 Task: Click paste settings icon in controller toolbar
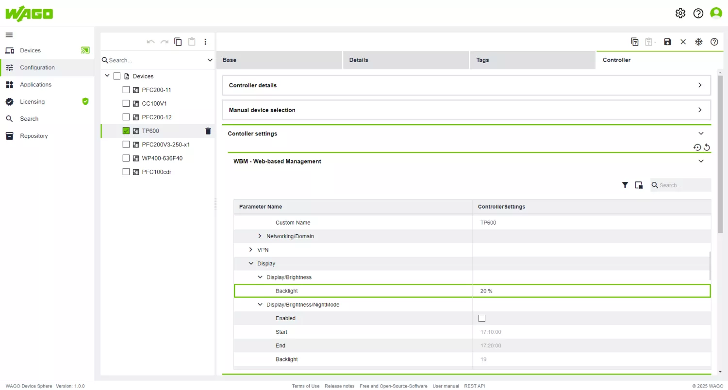pyautogui.click(x=650, y=42)
